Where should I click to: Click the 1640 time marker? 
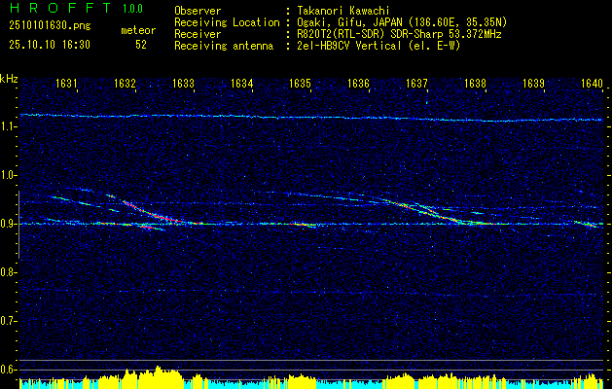coord(592,85)
